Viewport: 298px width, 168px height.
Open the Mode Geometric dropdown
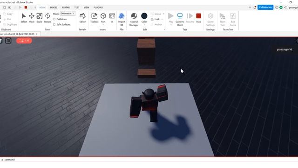68,14
